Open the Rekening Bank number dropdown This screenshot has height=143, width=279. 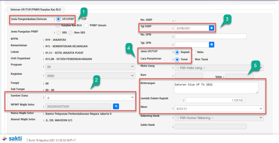(219, 118)
